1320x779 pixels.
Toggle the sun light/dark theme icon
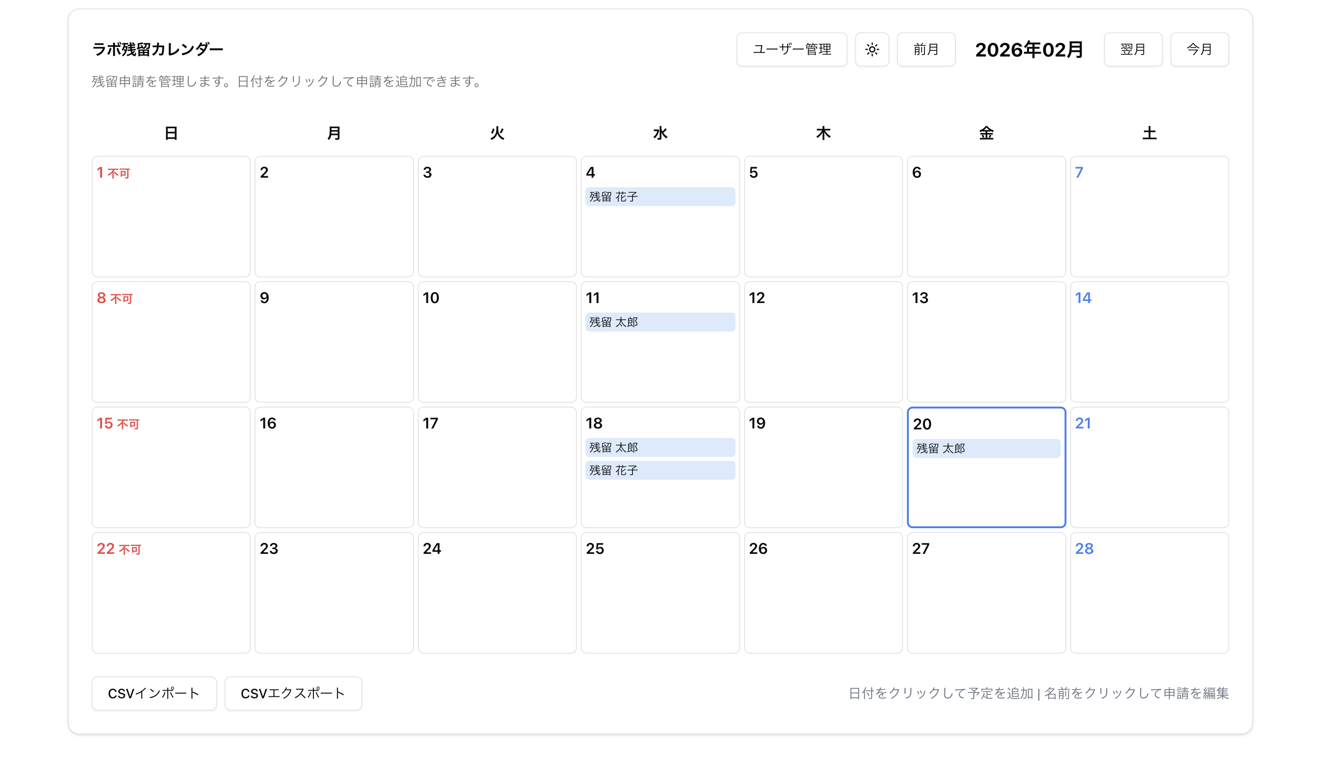click(x=871, y=49)
